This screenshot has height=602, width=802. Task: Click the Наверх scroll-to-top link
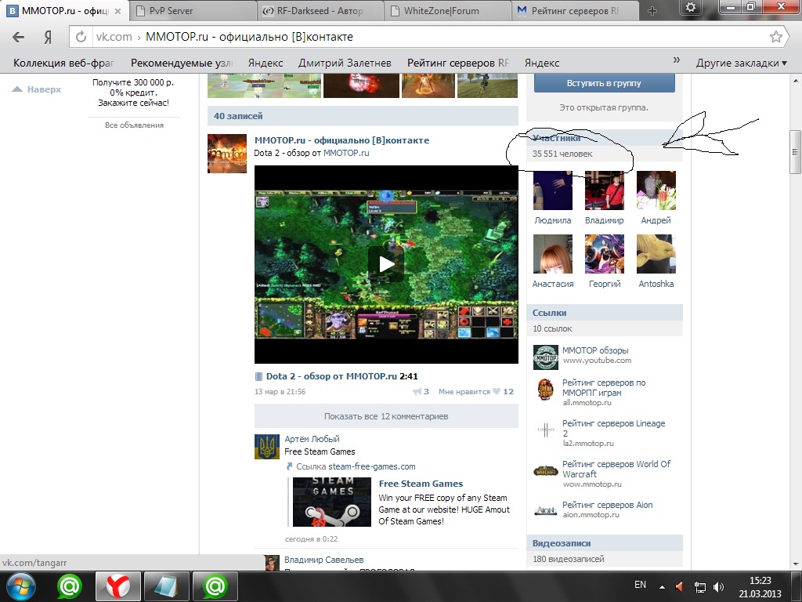click(37, 89)
